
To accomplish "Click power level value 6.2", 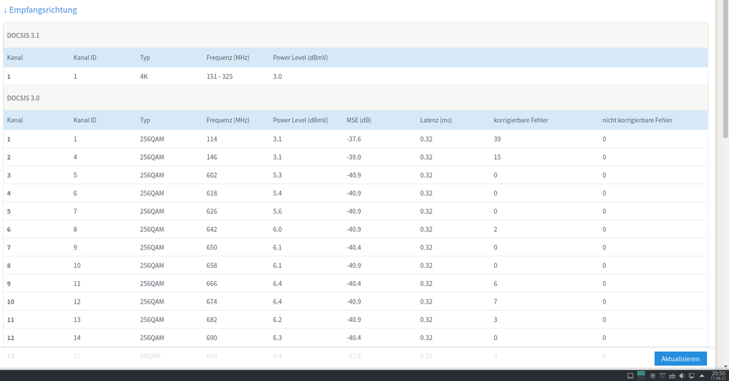I will [x=277, y=320].
